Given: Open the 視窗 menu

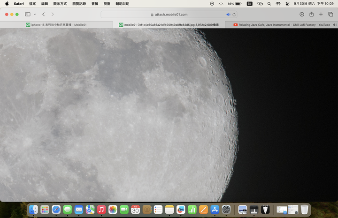Looking at the screenshot, I should pos(107,4).
